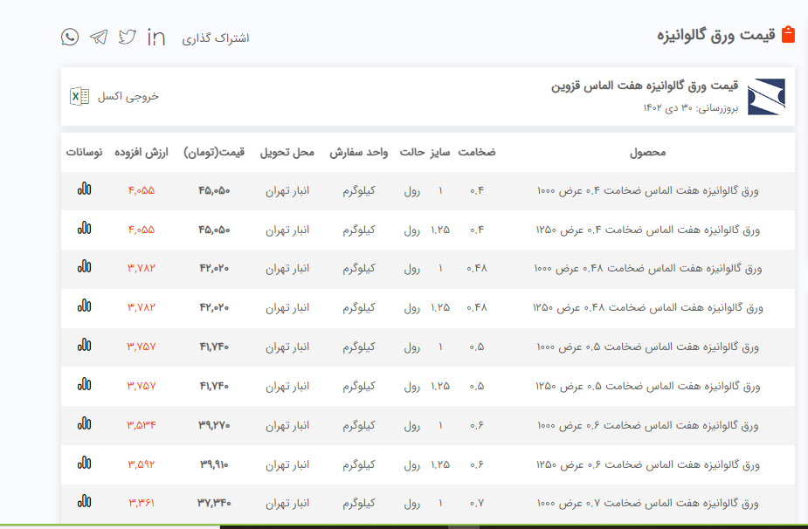
Task: Click 'خروجی اکسل' export text
Action: (x=128, y=96)
